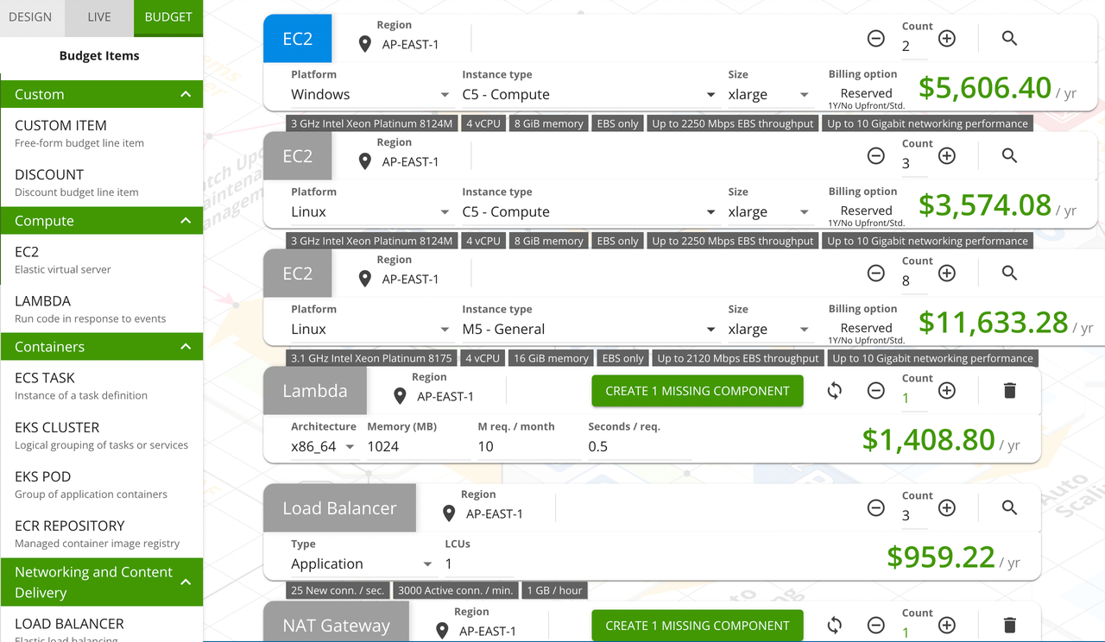Decrease count on M5 General EC2 item
This screenshot has width=1105, height=642.
click(875, 273)
